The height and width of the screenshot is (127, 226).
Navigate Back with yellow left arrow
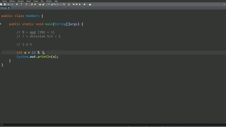pos(79,4)
